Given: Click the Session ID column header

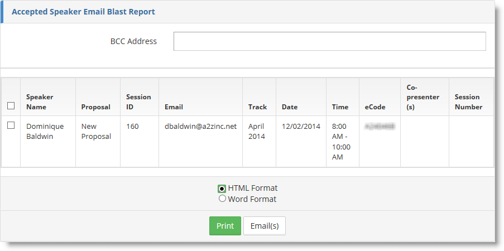Looking at the screenshot, I should pyautogui.click(x=138, y=102).
